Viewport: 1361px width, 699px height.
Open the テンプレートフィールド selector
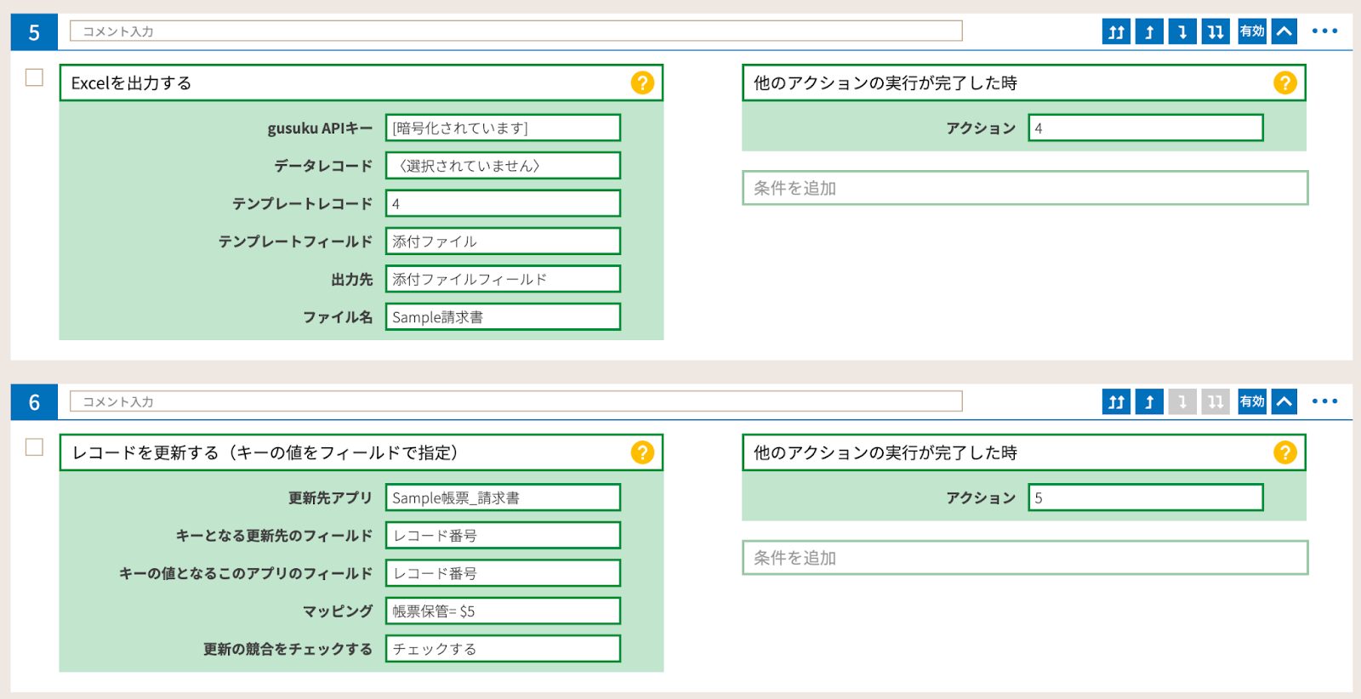[503, 241]
